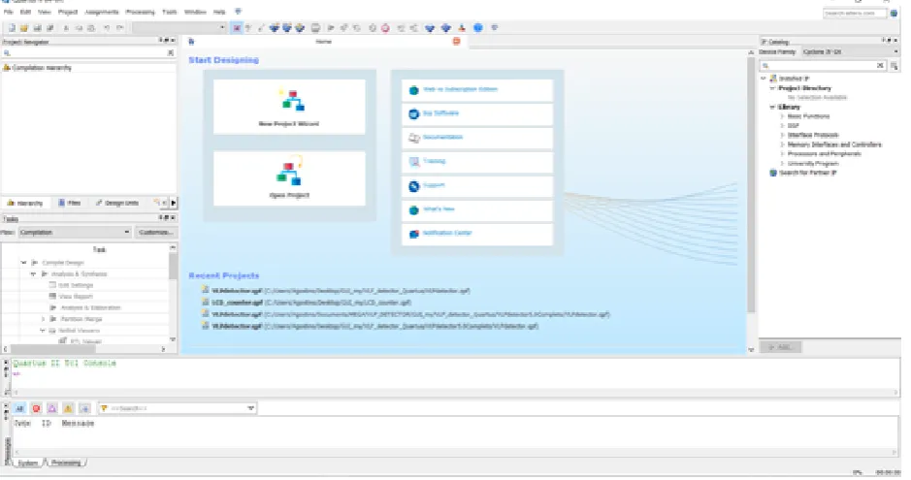The height and width of the screenshot is (480, 911).
Task: Collapse the Compile Design task node
Action: tap(24, 263)
